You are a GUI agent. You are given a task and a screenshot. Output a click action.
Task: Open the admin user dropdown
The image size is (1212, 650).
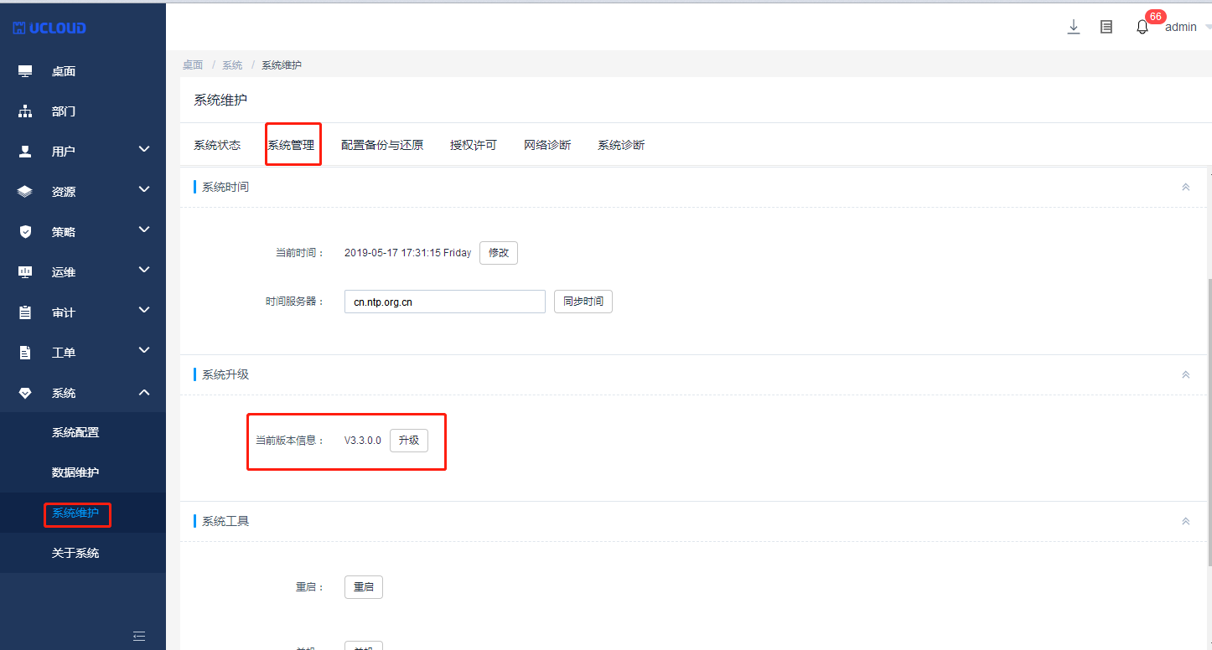(x=1188, y=27)
